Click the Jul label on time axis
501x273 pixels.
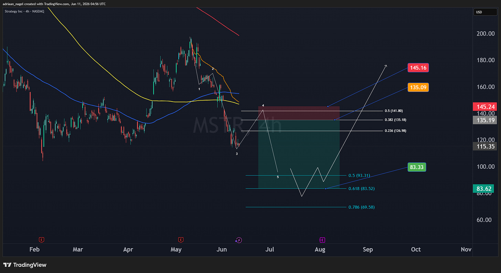[x=269, y=250]
